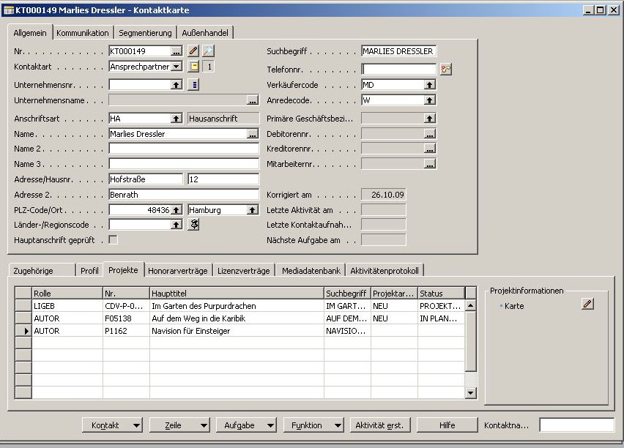The height and width of the screenshot is (448, 624).
Task: Click into the Telefonnr. input field
Action: coord(398,70)
